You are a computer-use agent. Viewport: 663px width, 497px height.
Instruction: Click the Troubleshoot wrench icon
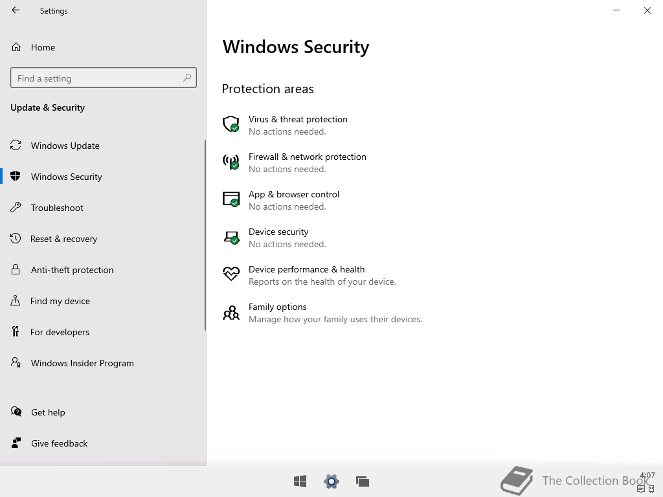[x=16, y=207]
